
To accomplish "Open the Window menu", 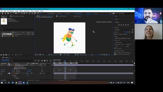I will click(37, 11).
